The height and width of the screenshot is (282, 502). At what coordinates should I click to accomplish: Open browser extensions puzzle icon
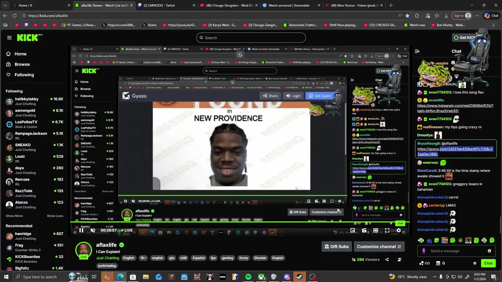(x=417, y=16)
